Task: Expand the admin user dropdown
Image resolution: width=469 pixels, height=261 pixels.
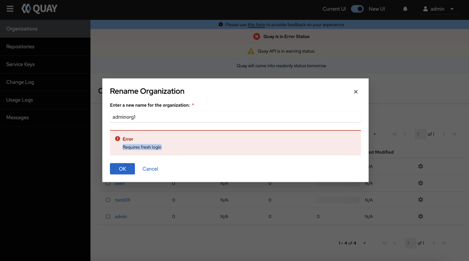Action: 439,9
